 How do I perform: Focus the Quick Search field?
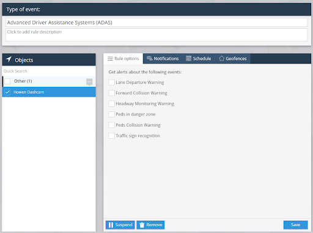[49, 71]
